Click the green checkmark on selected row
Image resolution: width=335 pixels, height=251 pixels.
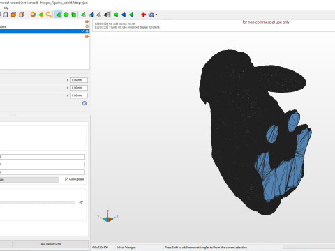[82, 31]
